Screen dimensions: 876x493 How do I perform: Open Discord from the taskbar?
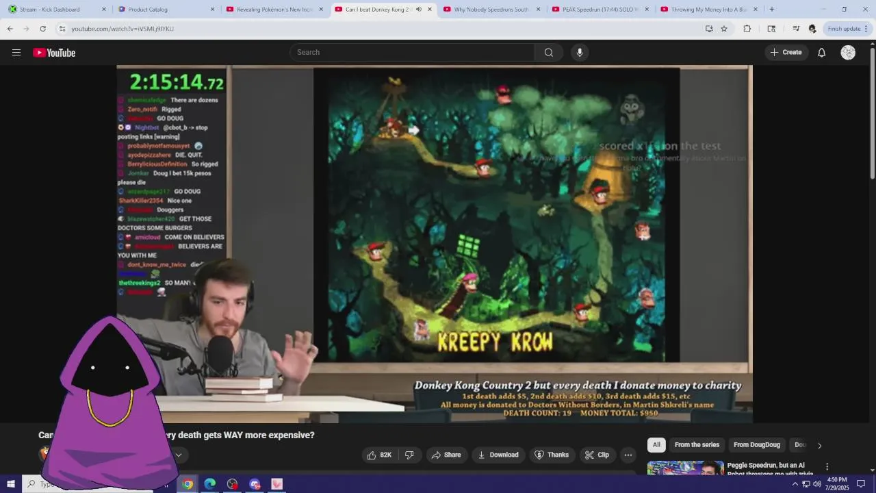coord(255,484)
